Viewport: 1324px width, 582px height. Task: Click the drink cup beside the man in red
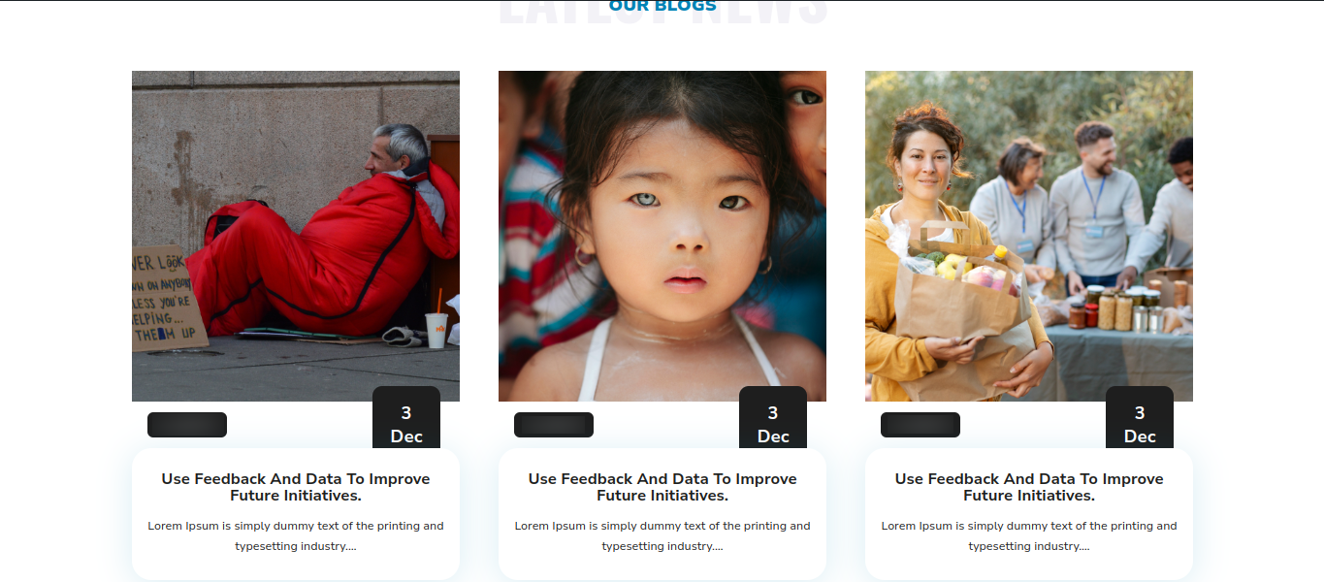(436, 330)
